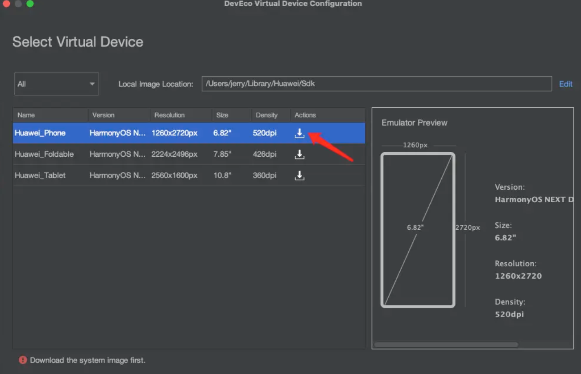Download the Huawei_Tablet system image
Screen dimensions: 581x374
click(299, 175)
